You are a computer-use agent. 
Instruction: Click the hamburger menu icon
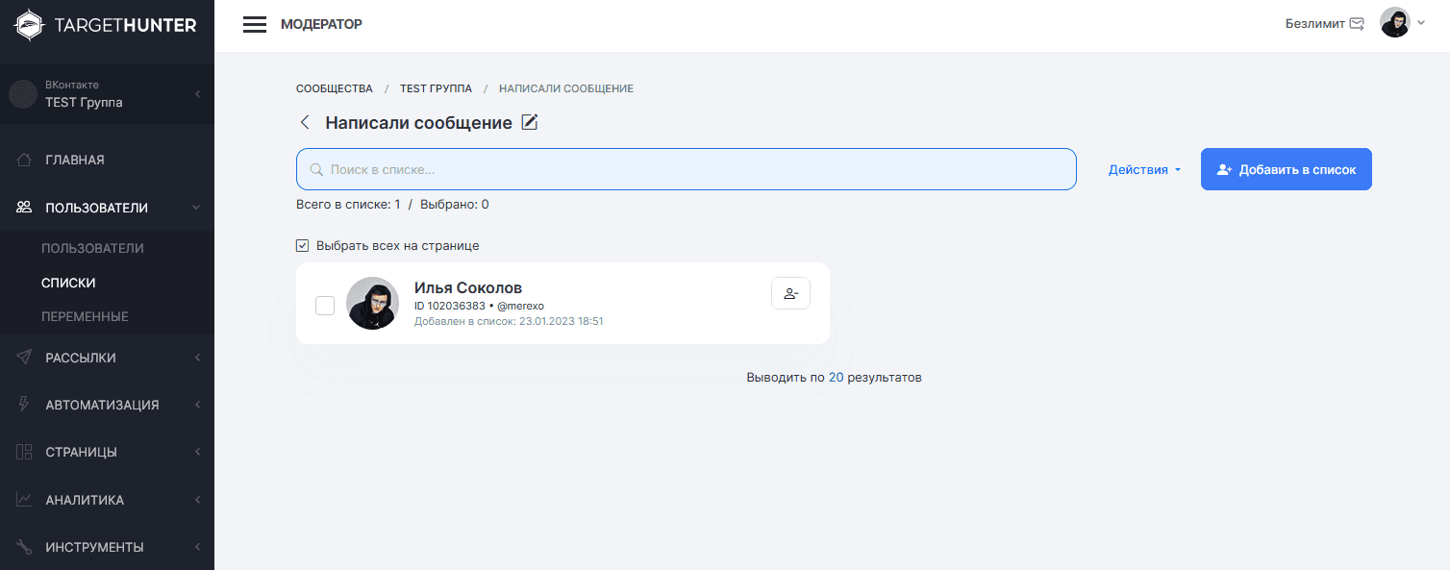tap(254, 25)
